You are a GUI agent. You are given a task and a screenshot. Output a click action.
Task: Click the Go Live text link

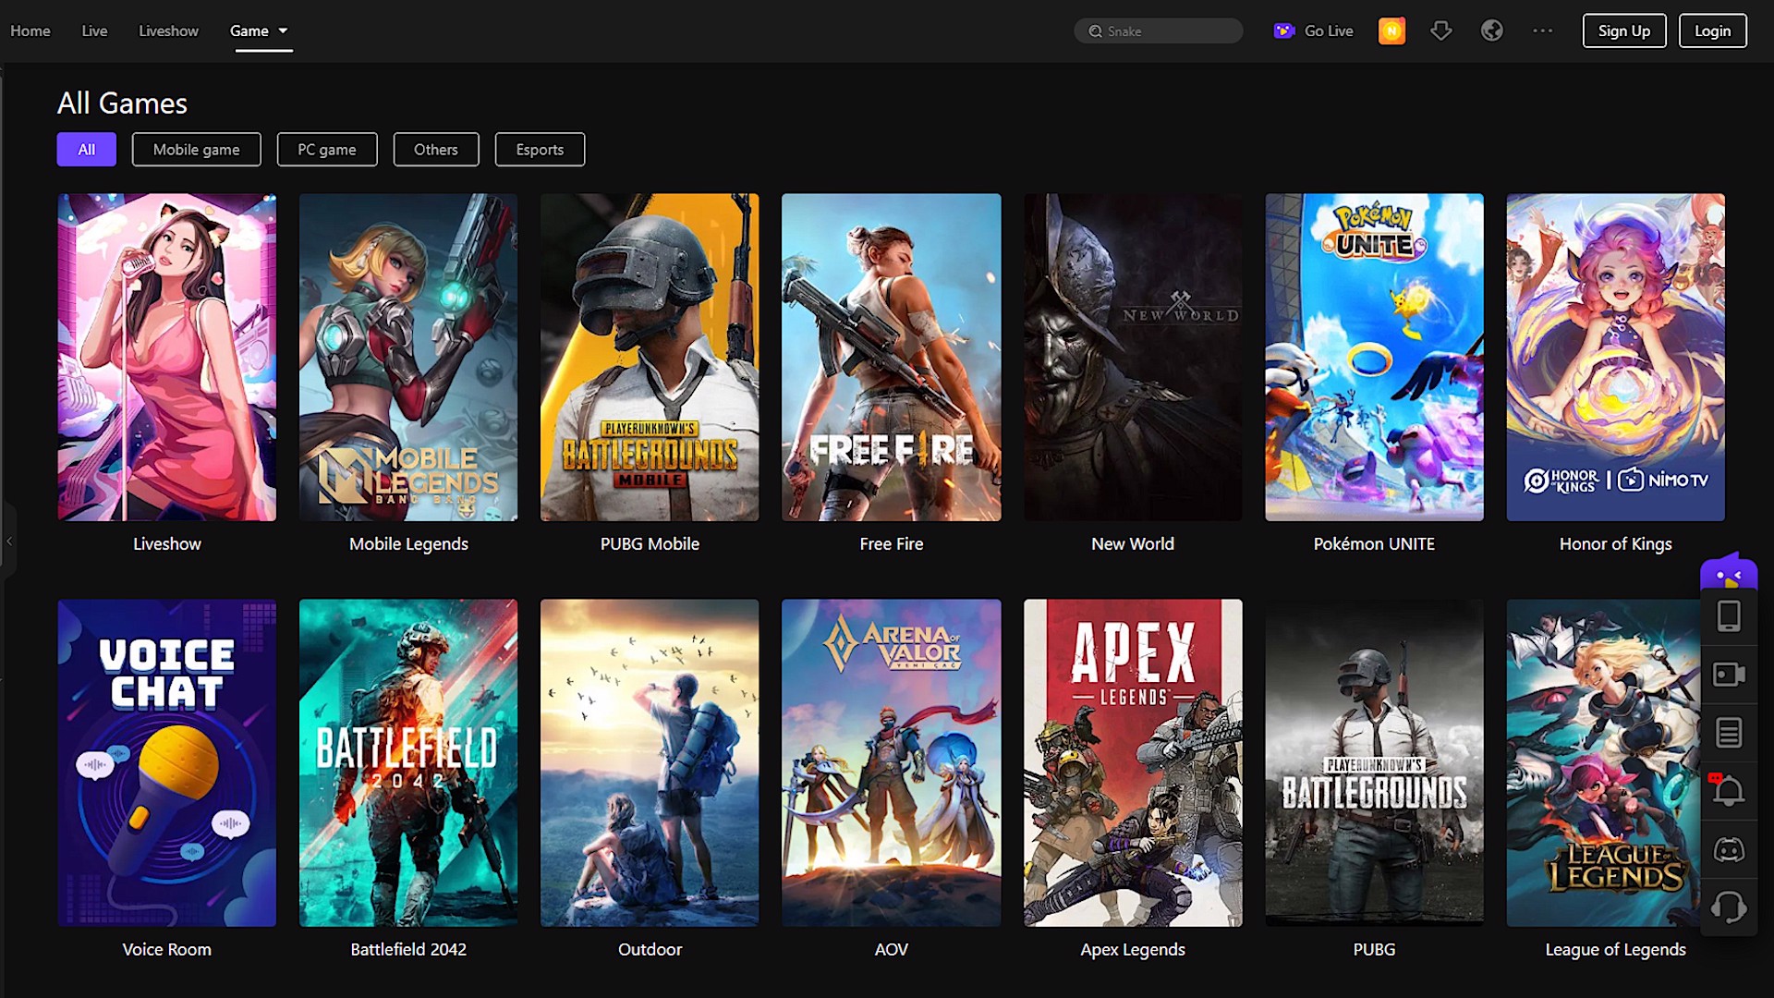tap(1329, 30)
